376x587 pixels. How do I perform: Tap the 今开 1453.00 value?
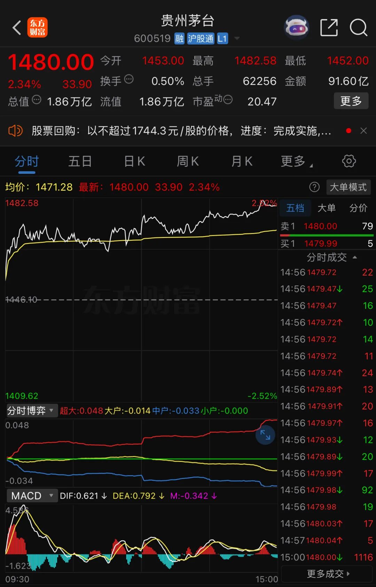click(163, 61)
